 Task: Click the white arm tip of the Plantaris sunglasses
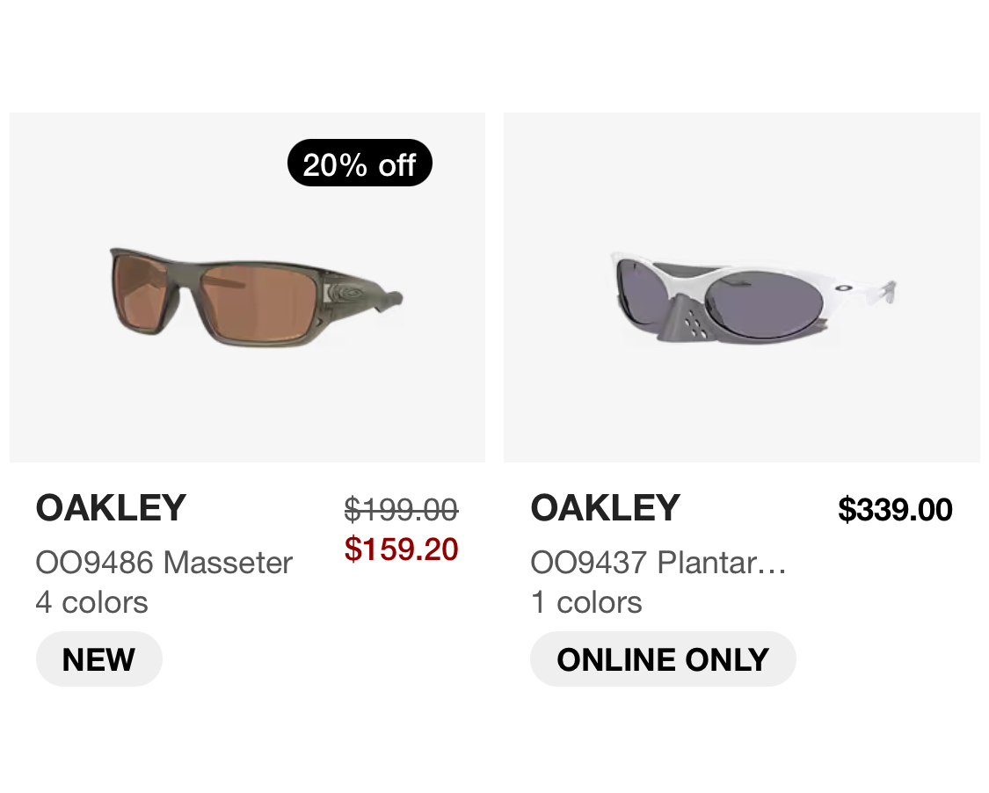point(890,288)
